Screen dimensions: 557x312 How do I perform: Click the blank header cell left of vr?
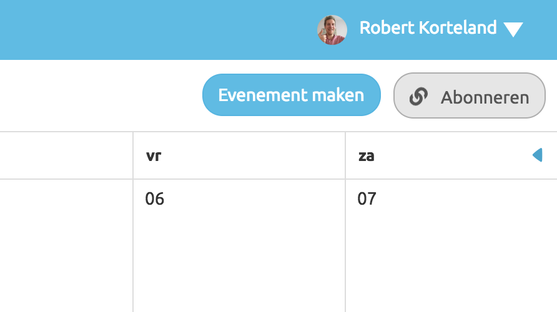(x=66, y=156)
